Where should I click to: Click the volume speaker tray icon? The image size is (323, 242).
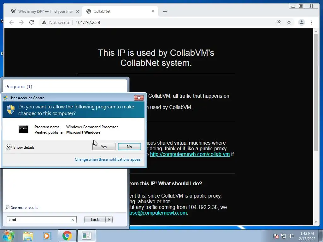291,236
